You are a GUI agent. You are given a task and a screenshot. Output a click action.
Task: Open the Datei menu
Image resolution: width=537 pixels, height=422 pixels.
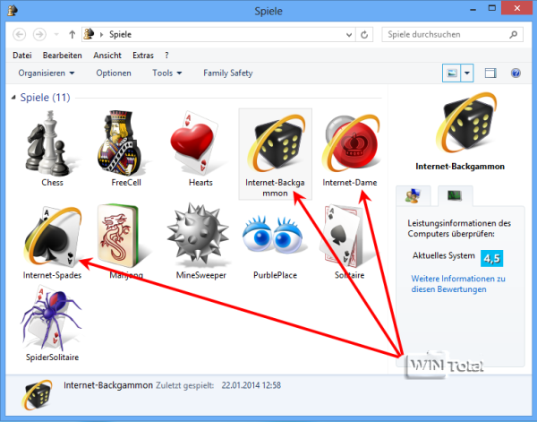click(22, 56)
